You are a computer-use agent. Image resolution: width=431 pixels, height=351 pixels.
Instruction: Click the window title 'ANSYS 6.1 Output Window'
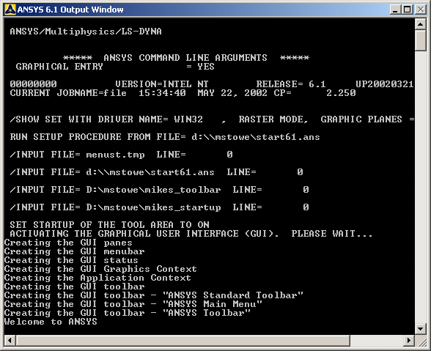70,10
